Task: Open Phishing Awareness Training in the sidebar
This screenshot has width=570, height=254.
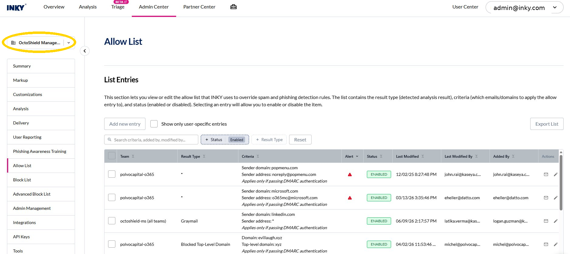Action: pyautogui.click(x=41, y=151)
